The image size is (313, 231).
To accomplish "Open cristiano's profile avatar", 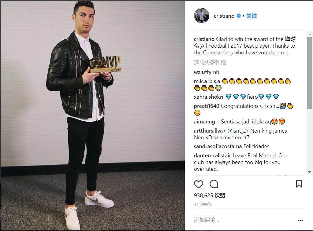I will point(201,16).
